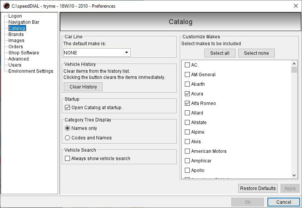This screenshot has height=208, width=302.
Task: Select Environment Settings in the tree
Action: click(31, 71)
